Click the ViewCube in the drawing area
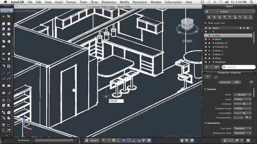This screenshot has width=257, height=144. pos(187,24)
